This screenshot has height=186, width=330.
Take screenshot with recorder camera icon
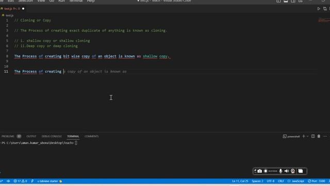point(260,171)
